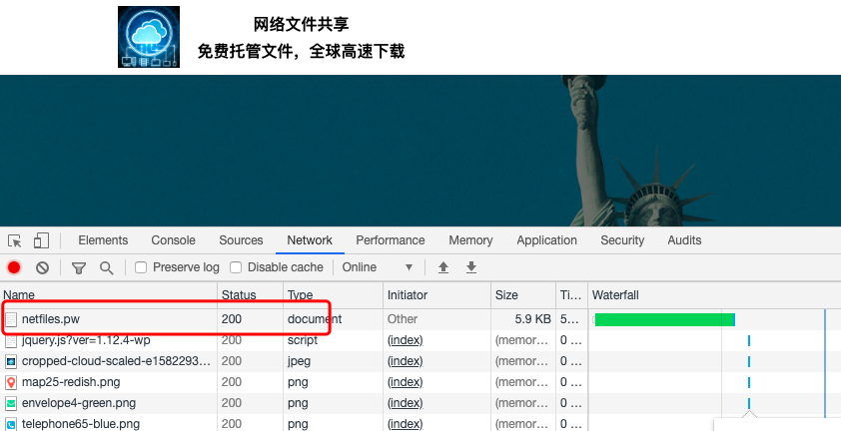Open network search magnifier
Image resolution: width=841 pixels, height=431 pixels.
[106, 267]
